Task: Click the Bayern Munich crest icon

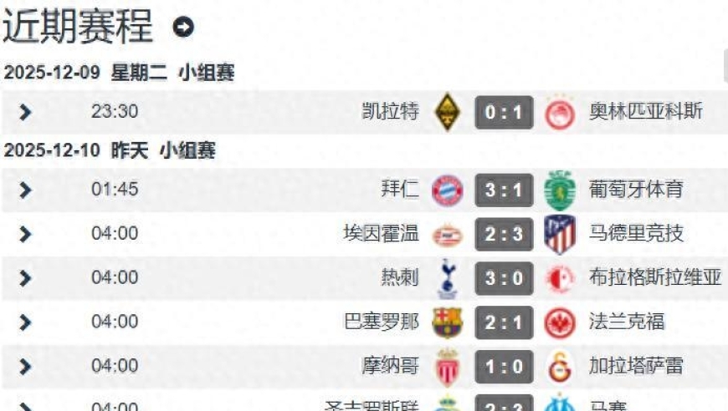Action: click(447, 190)
